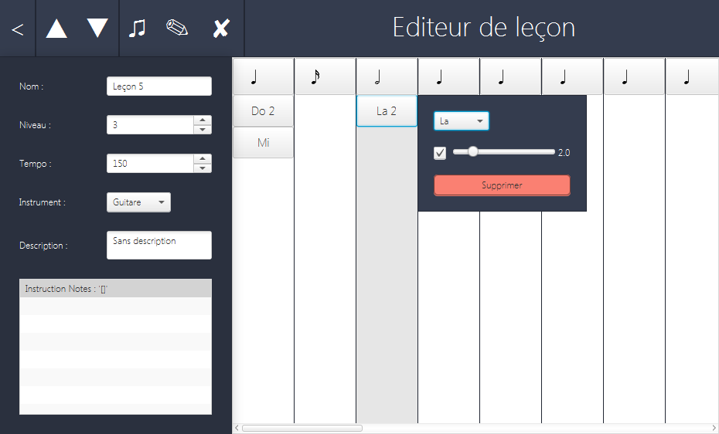Click the Description text area
The image size is (719, 434).
coord(159,245)
